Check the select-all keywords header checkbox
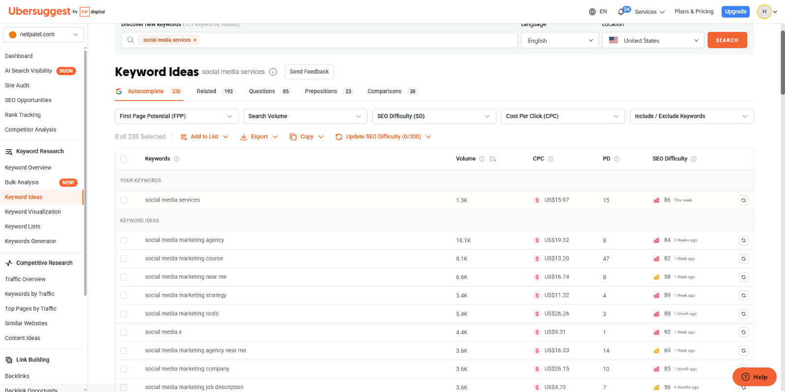 (x=124, y=159)
